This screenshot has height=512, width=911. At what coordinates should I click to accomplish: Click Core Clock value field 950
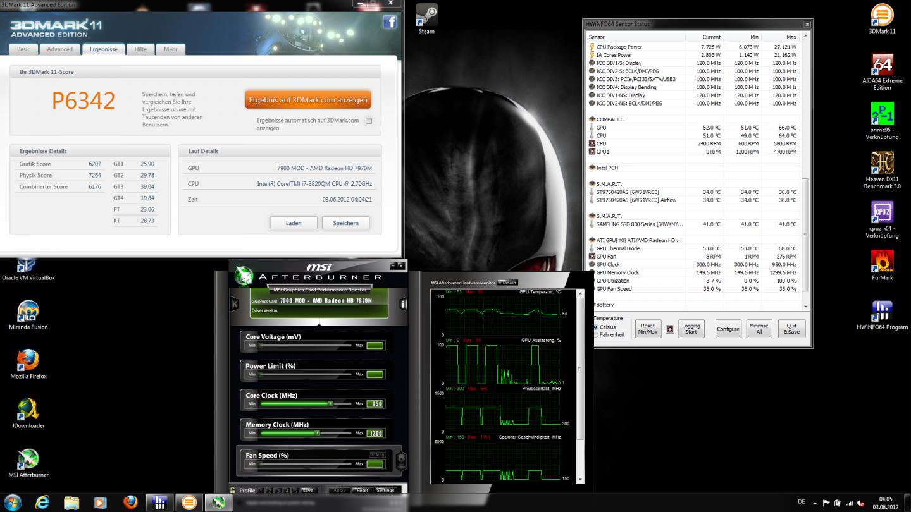coord(375,404)
